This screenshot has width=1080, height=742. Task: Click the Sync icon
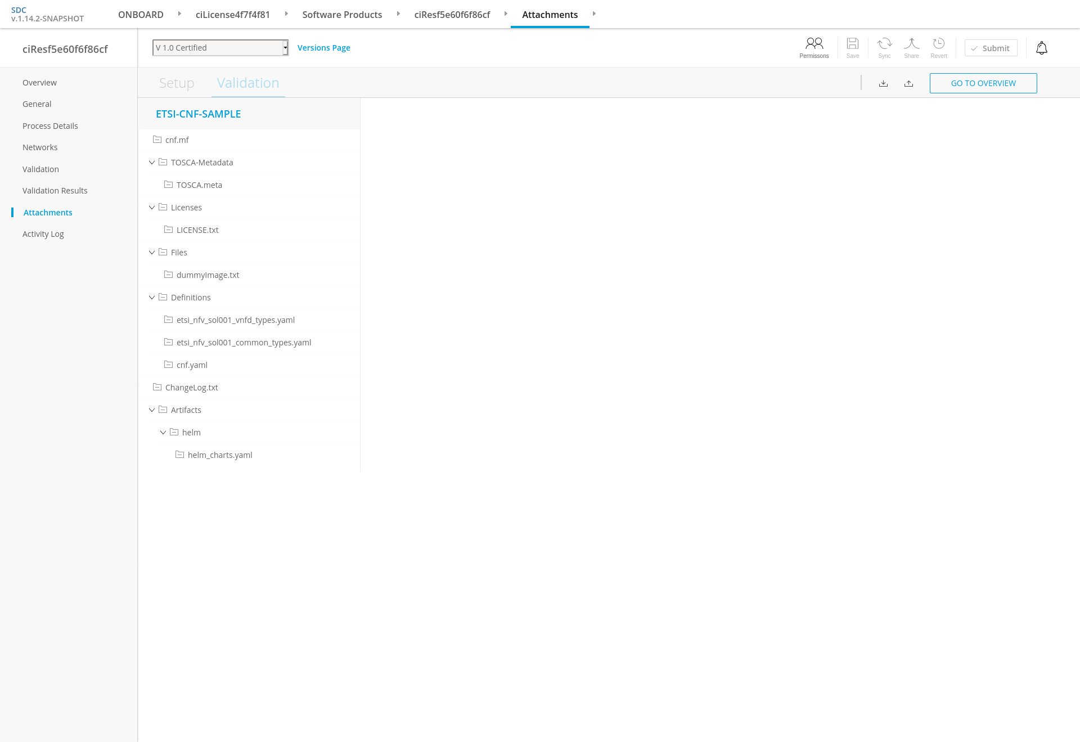point(884,44)
